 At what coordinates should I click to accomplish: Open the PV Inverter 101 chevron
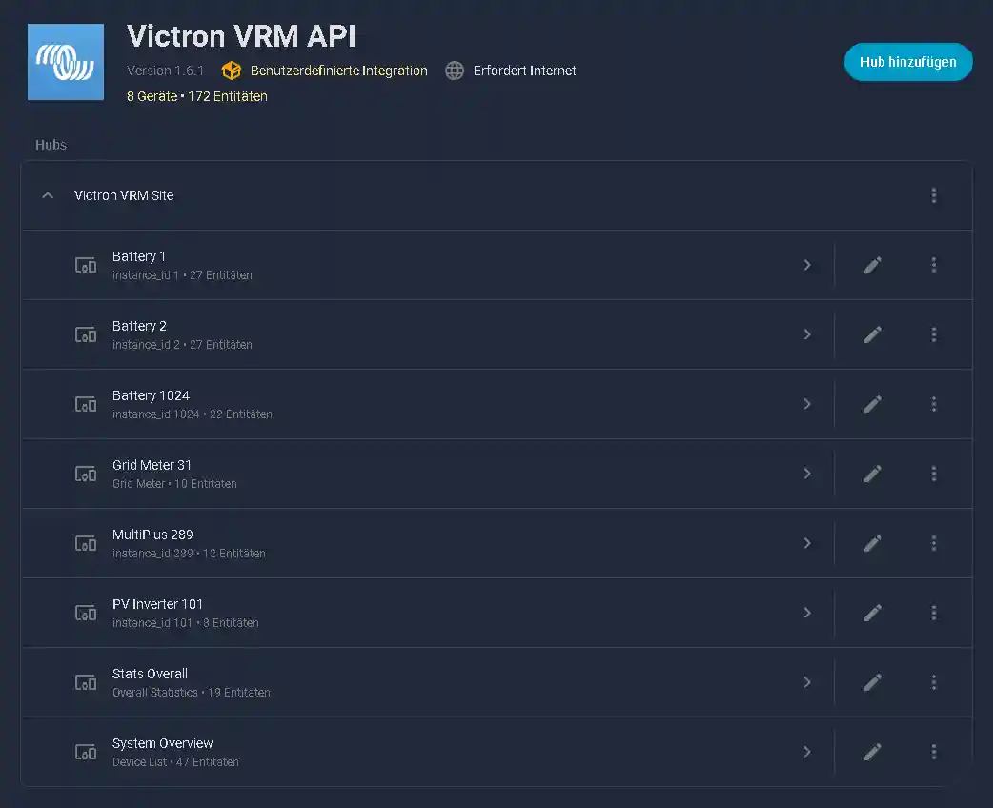point(807,614)
